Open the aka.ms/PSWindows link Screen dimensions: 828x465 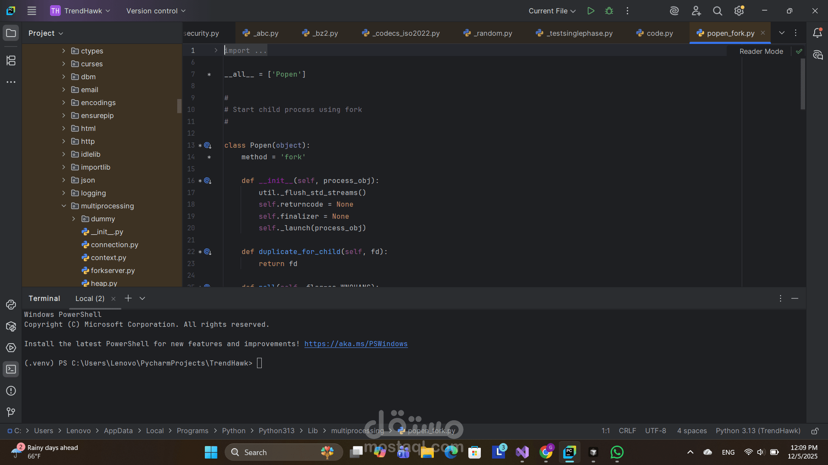356,344
